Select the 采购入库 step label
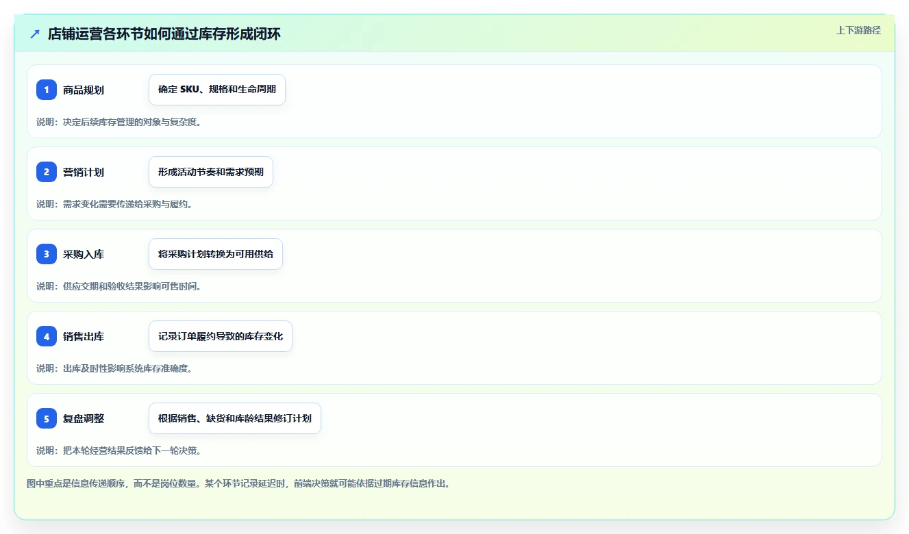The image size is (909, 534). (x=84, y=254)
